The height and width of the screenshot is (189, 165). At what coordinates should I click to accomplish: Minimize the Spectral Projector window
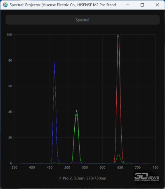[x=127, y=5]
